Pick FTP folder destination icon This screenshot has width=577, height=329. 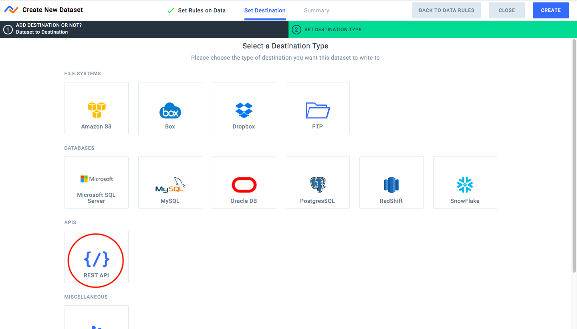pyautogui.click(x=318, y=110)
